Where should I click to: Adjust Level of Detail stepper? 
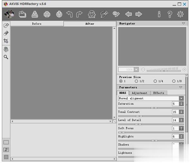pyautogui.click(x=181, y=120)
